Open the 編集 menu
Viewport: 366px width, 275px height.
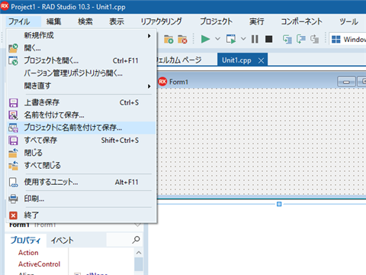click(53, 21)
